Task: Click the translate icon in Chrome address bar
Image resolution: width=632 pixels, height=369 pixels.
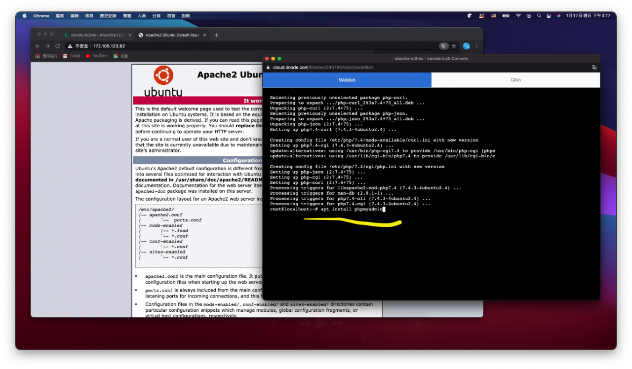Action: pos(444,46)
